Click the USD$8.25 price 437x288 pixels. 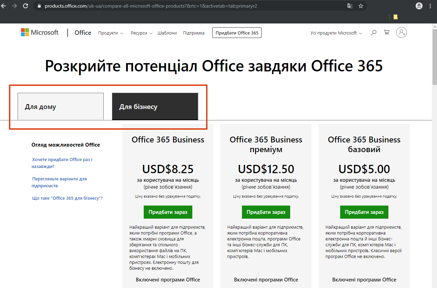[168, 169]
